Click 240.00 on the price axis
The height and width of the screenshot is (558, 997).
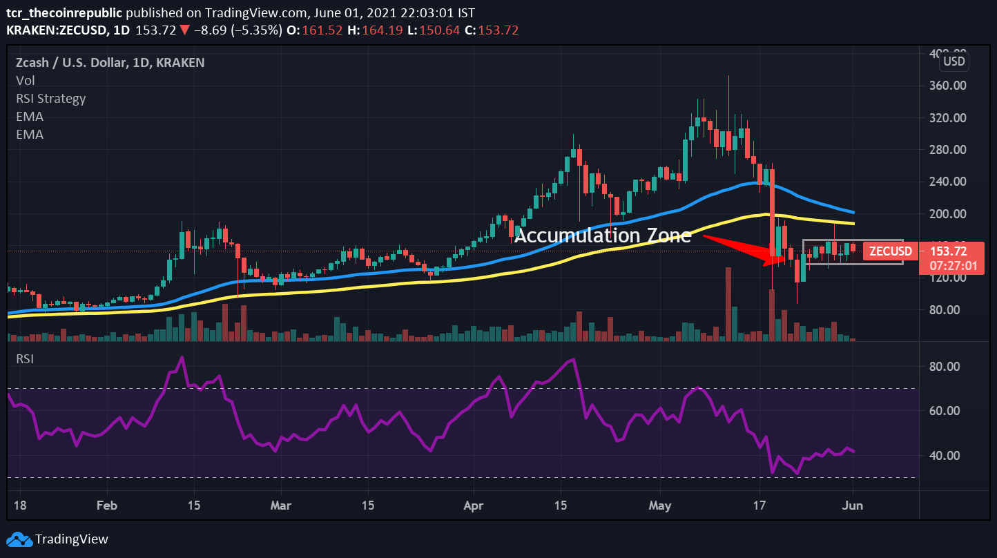(948, 182)
